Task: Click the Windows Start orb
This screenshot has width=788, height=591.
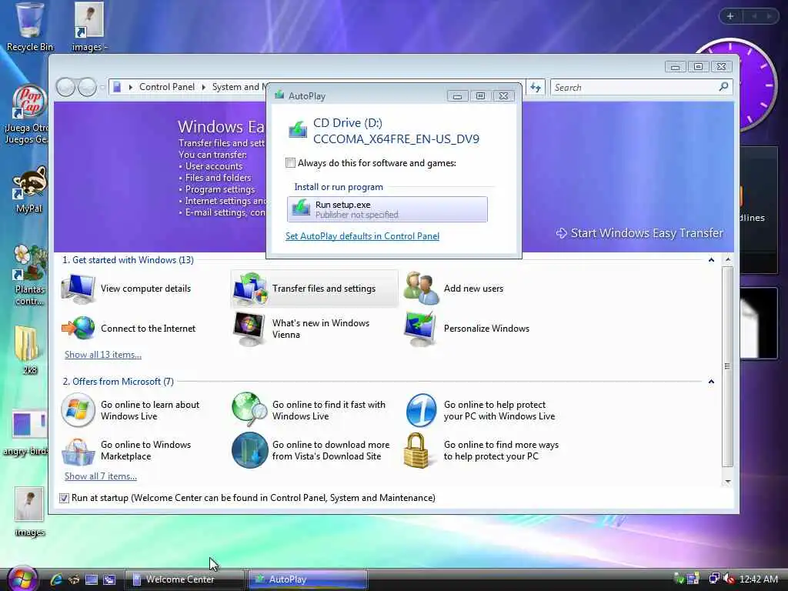Action: click(22, 578)
